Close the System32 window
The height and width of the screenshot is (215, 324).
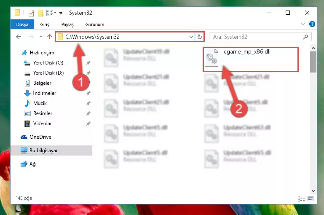click(x=307, y=13)
